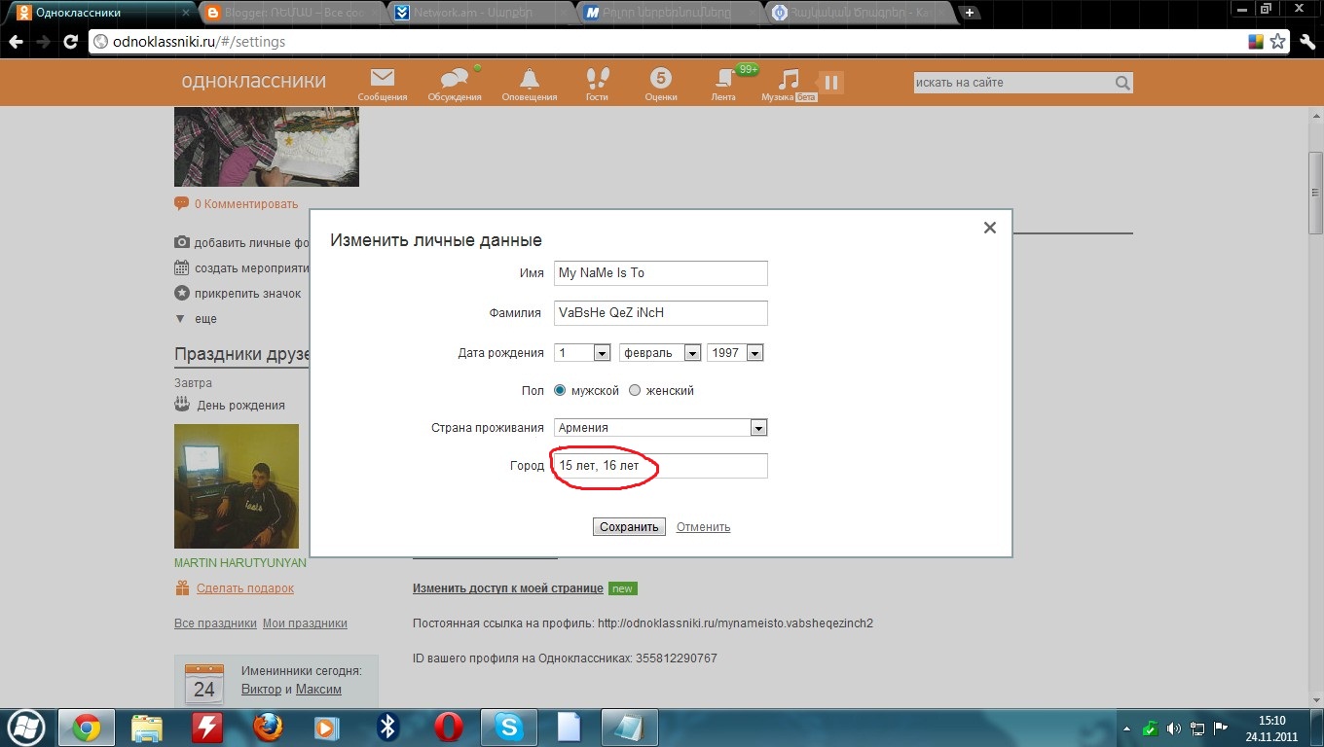Click the cake photo thumbnail at top
Image resolution: width=1324 pixels, height=747 pixels.
pos(266,147)
